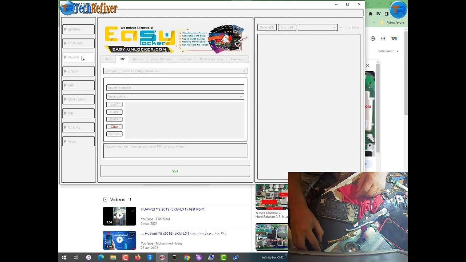Open the Reading data dropdown

(175, 96)
